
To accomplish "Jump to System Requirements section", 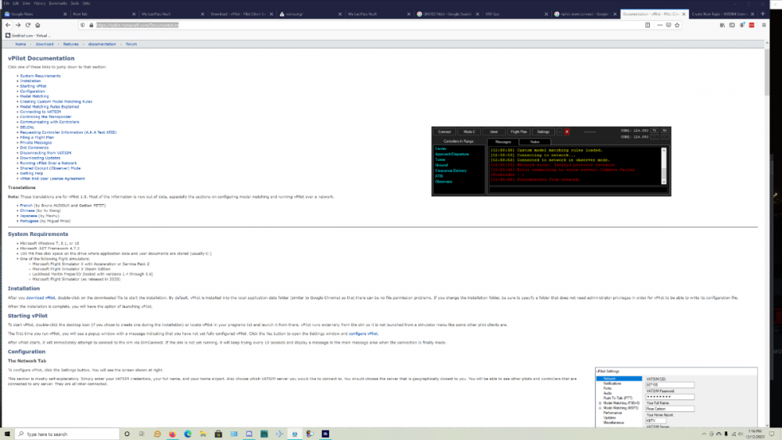I will coord(40,76).
